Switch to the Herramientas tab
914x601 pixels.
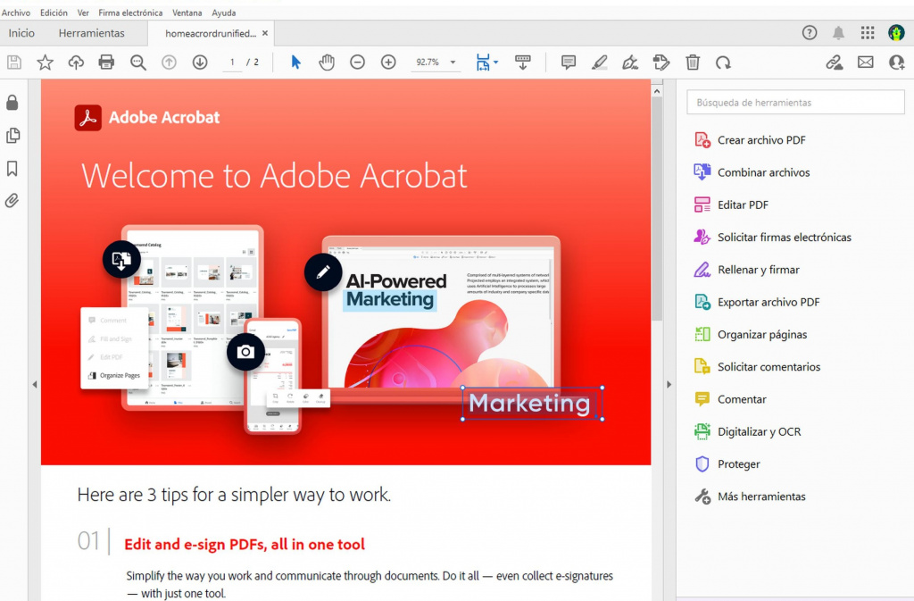coord(92,33)
